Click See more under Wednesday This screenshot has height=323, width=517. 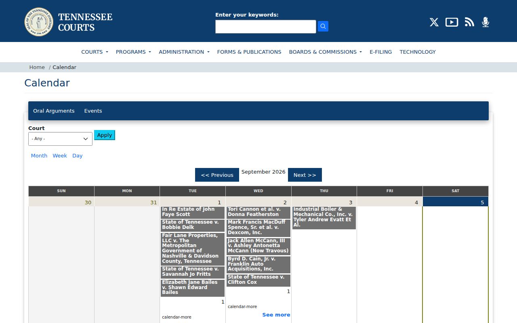pyautogui.click(x=276, y=315)
